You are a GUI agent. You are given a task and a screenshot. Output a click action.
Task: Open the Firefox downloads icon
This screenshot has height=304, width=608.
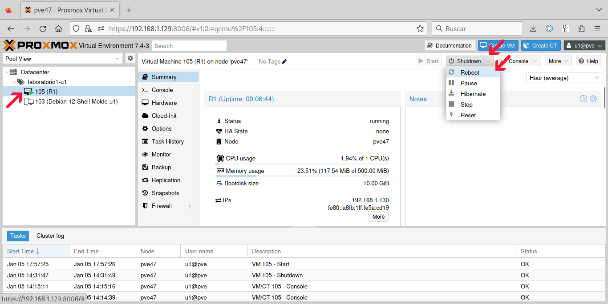click(533, 28)
